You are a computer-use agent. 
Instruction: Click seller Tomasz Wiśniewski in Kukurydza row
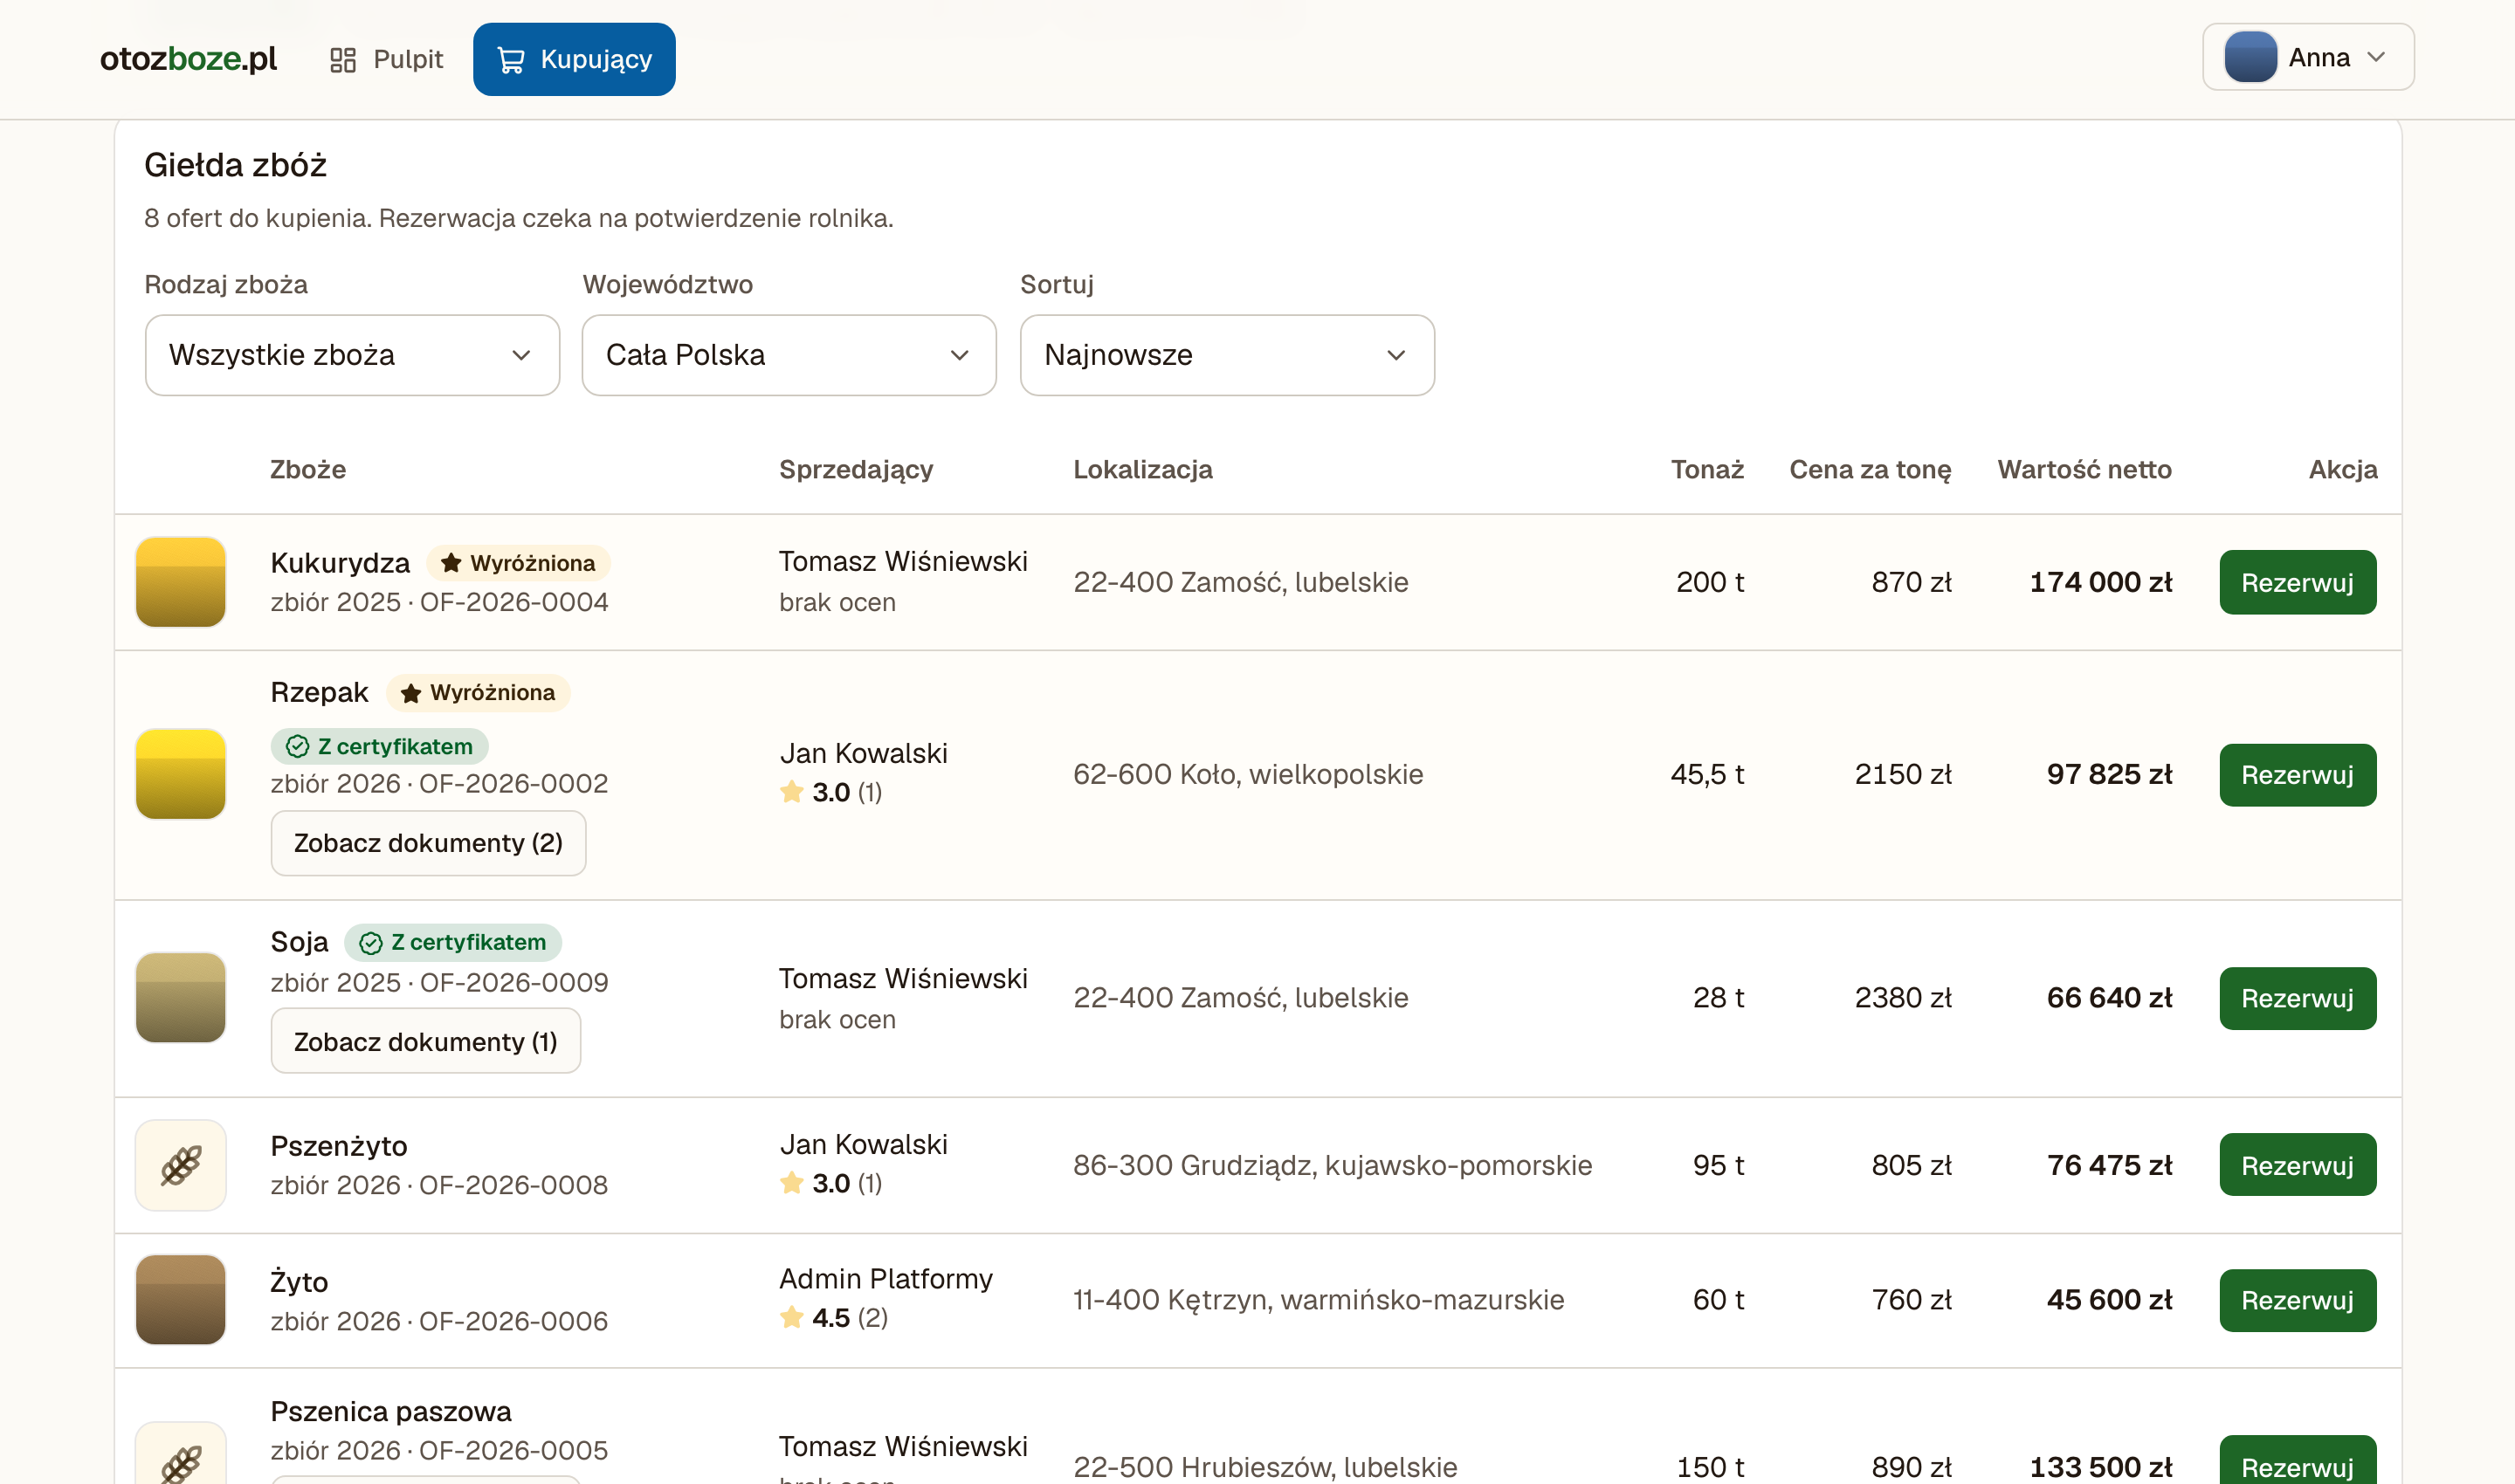click(x=903, y=562)
